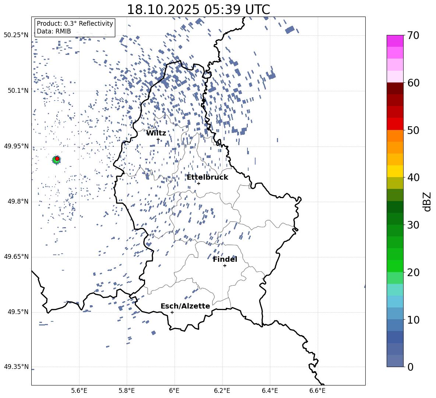Click the 6°E longitude label

click(x=174, y=391)
